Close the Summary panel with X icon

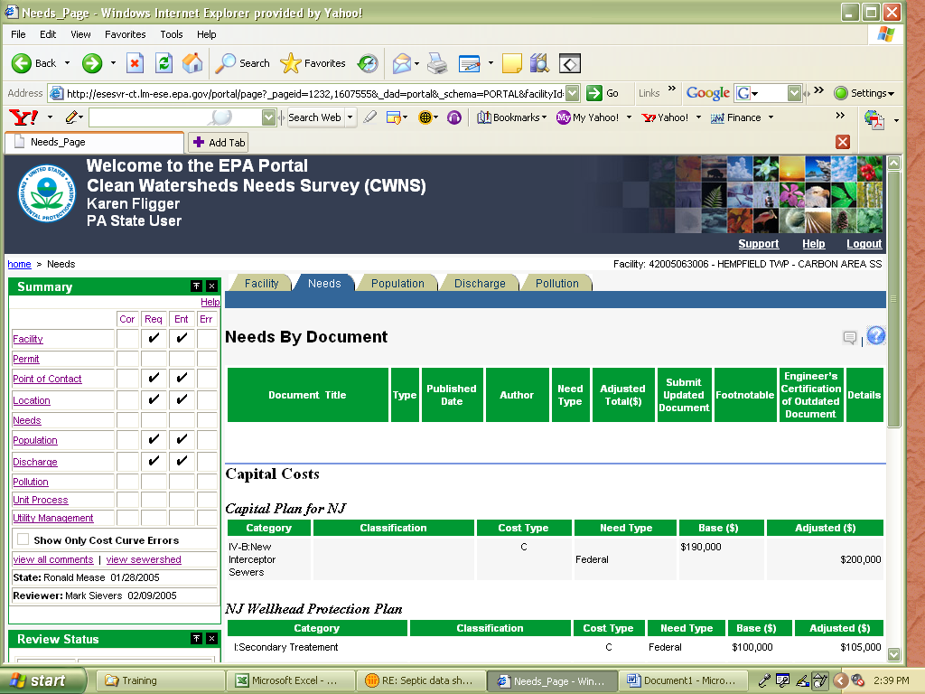(x=211, y=286)
